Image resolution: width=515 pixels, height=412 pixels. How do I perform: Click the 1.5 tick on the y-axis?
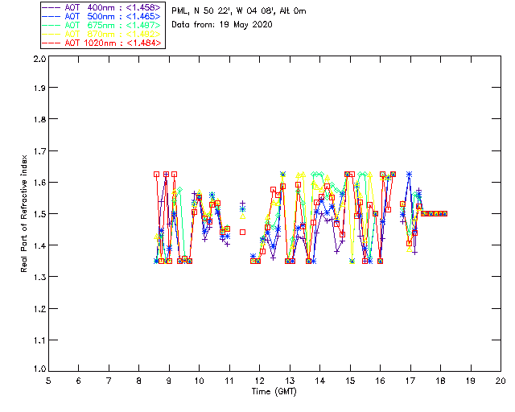coord(38,214)
